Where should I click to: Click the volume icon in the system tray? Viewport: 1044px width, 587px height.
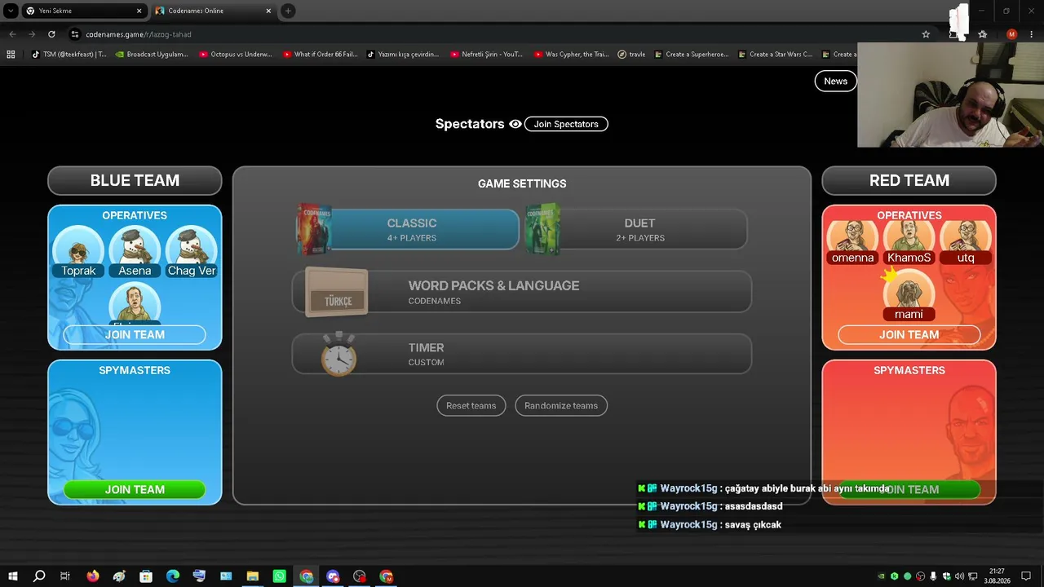point(959,576)
